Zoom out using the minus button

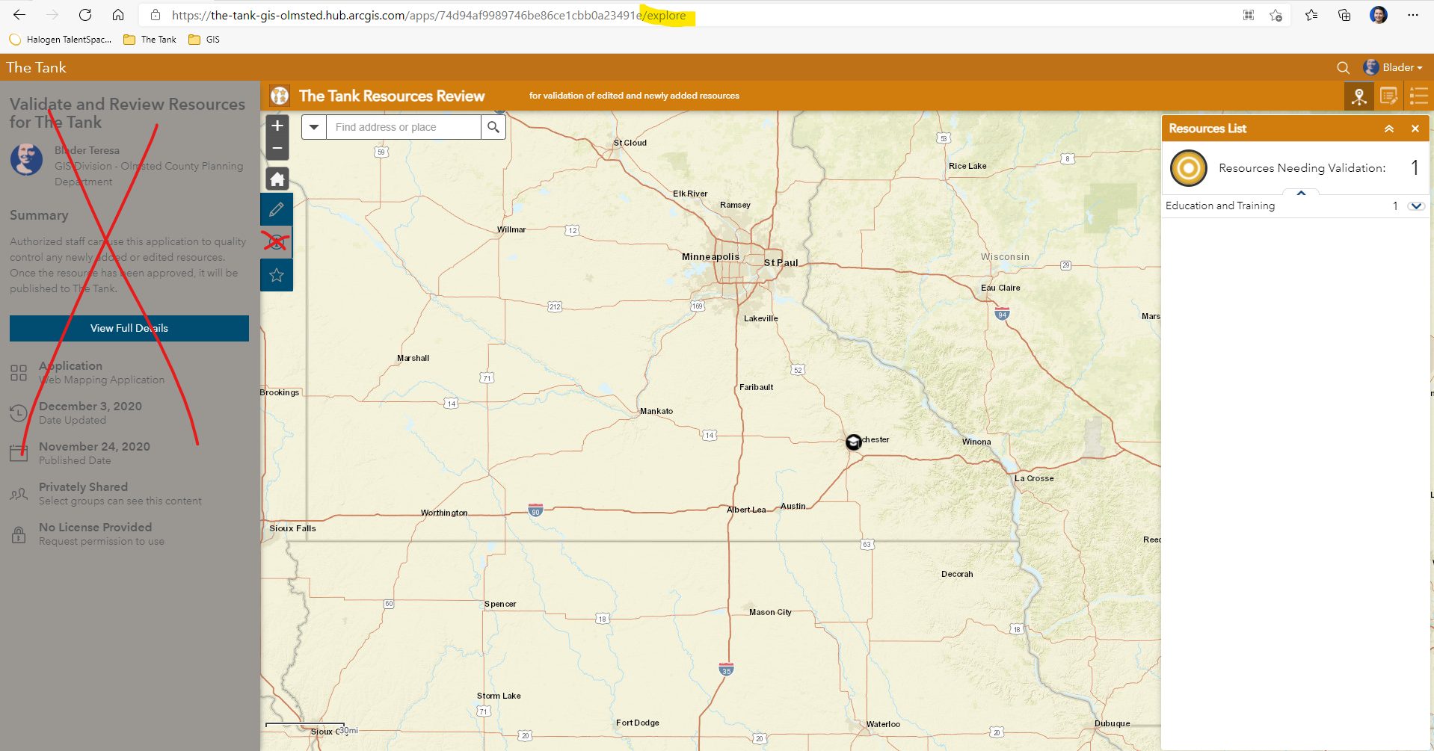(x=277, y=149)
